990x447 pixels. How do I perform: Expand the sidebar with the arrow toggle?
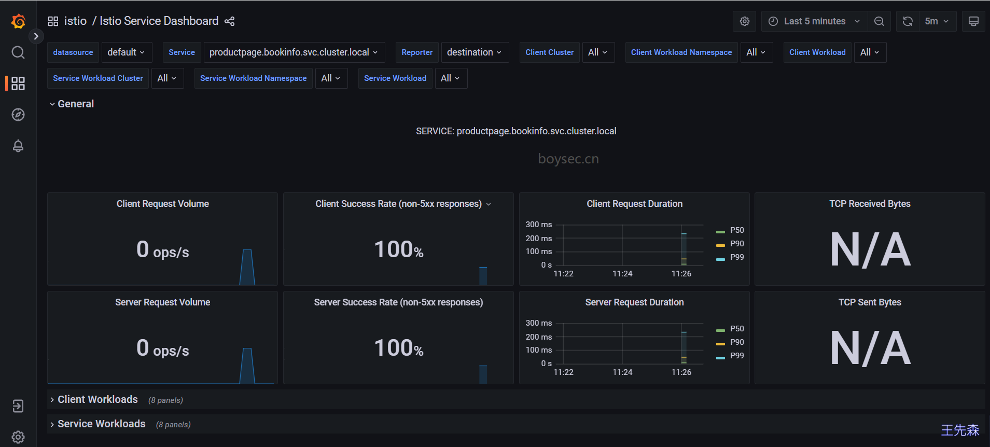point(36,36)
